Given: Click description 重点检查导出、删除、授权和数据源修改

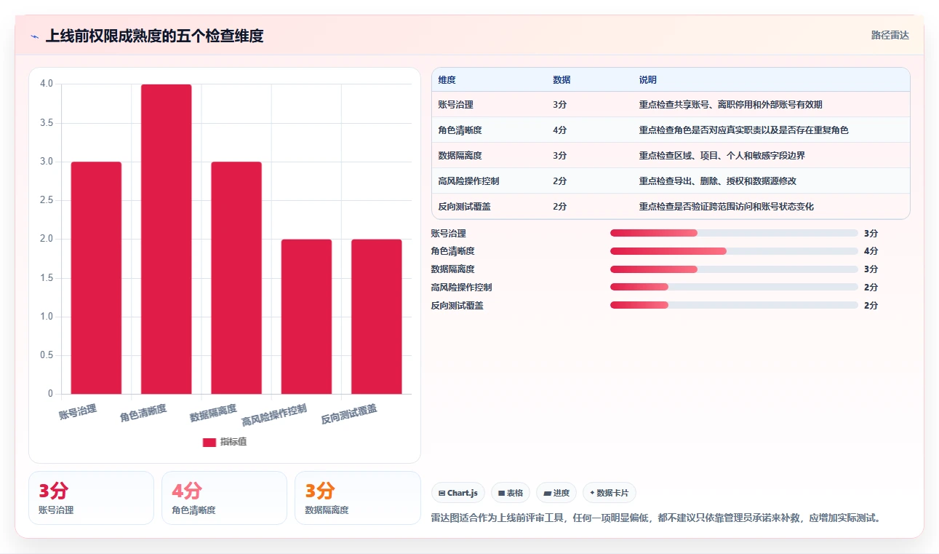Looking at the screenshot, I should point(717,181).
